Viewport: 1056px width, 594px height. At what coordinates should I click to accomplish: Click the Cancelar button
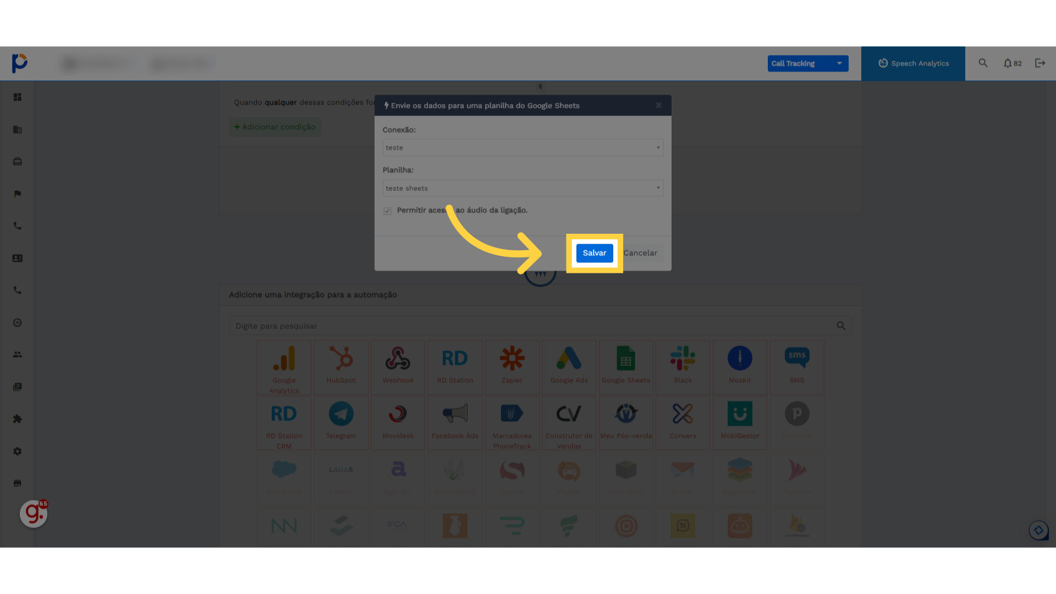tap(640, 253)
